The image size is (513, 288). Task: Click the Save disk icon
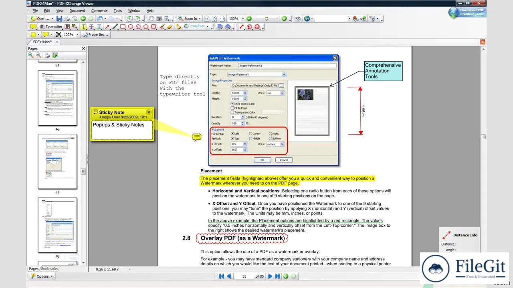pos(59,18)
